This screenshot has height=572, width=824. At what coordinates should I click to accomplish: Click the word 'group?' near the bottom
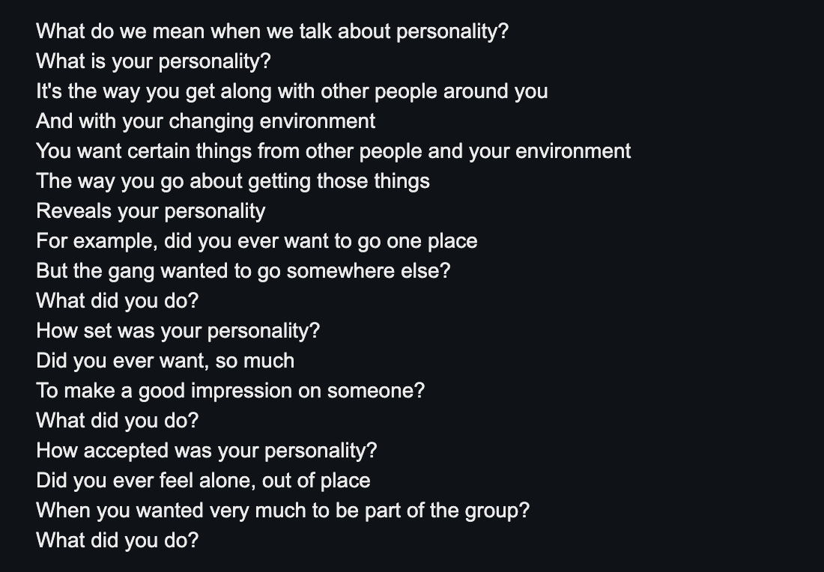pos(497,511)
